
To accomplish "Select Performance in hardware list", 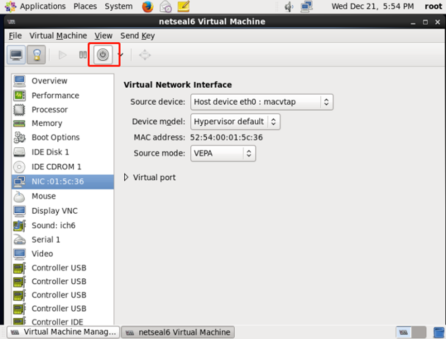I will pyautogui.click(x=62, y=95).
